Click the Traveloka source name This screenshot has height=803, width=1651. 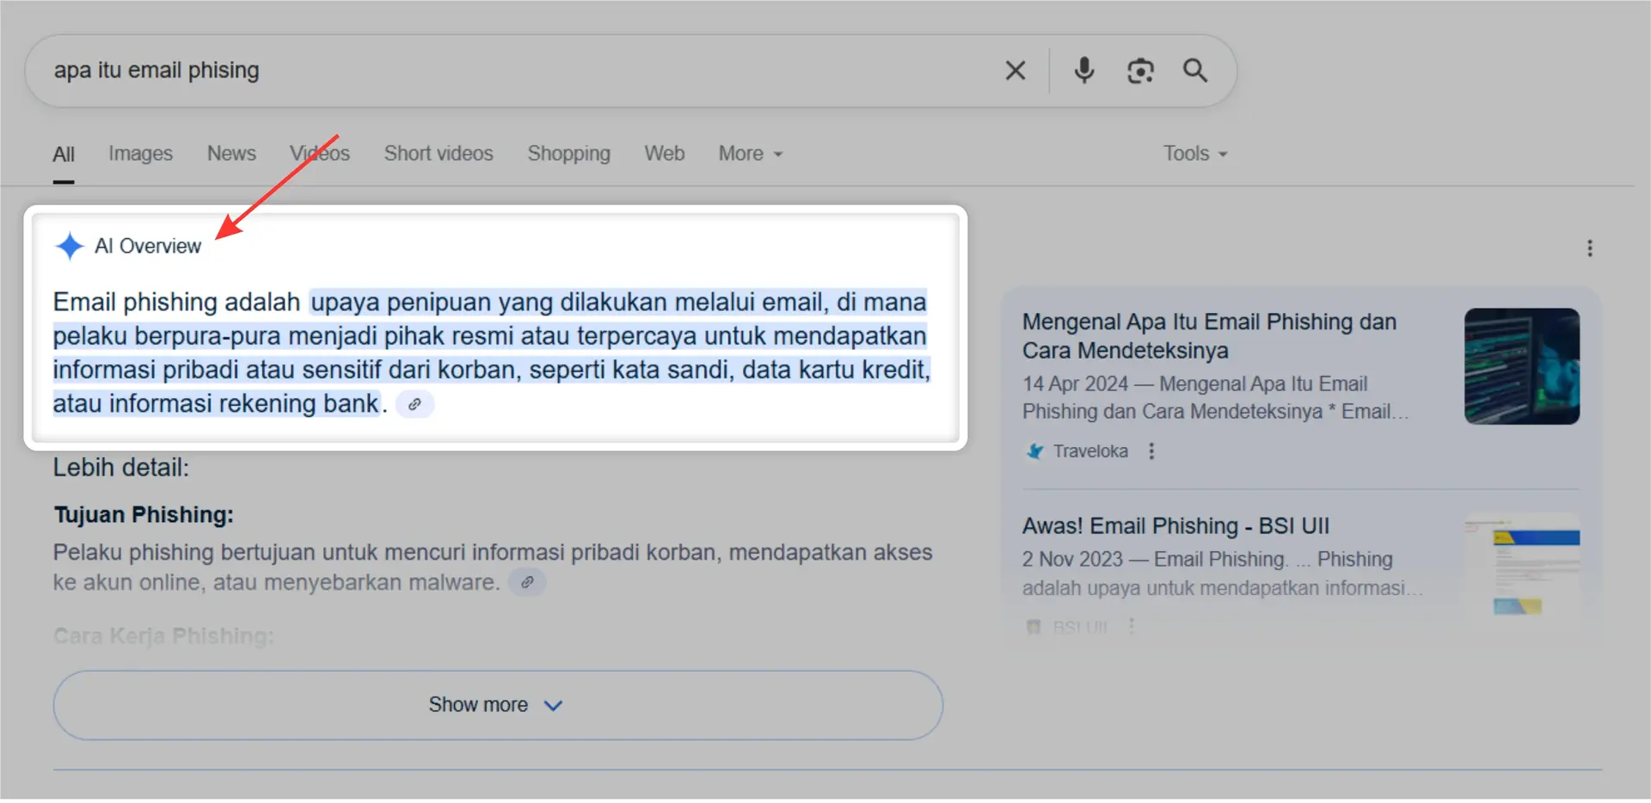1090,451
